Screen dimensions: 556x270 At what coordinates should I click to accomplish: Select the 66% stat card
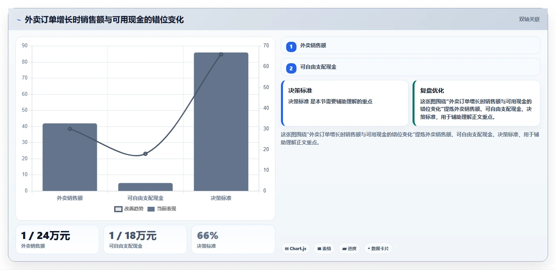pyautogui.click(x=233, y=239)
